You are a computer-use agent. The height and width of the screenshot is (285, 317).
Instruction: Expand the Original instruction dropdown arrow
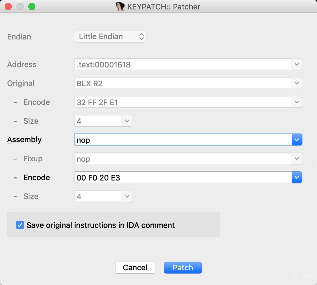297,83
